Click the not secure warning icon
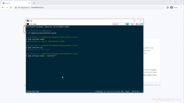The height and width of the screenshot is (103, 184). tap(16, 7)
